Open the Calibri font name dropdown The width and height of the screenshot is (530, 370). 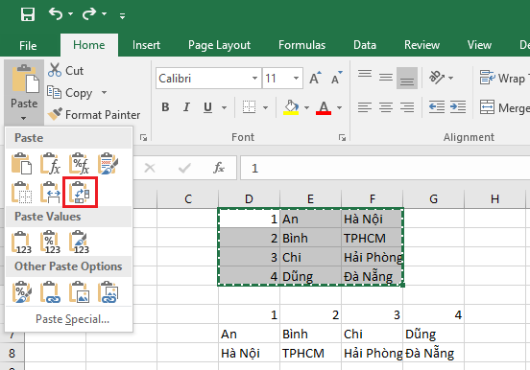click(x=254, y=79)
